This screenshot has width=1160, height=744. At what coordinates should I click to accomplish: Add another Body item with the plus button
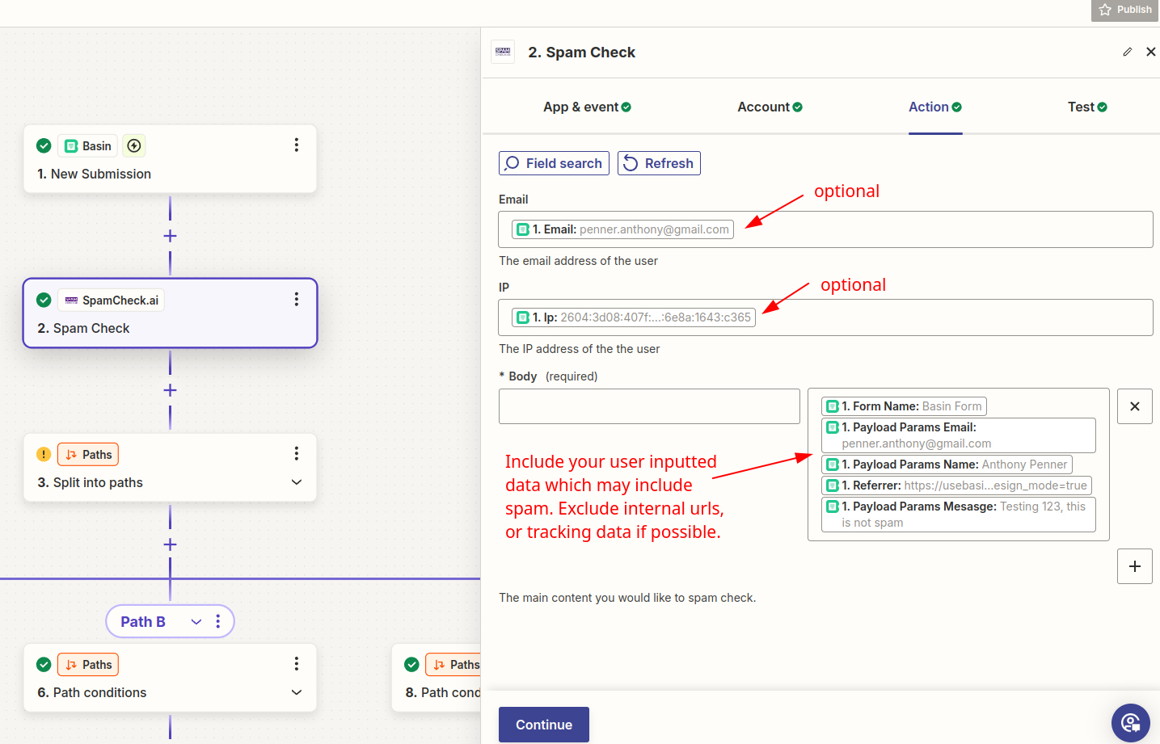(x=1135, y=566)
